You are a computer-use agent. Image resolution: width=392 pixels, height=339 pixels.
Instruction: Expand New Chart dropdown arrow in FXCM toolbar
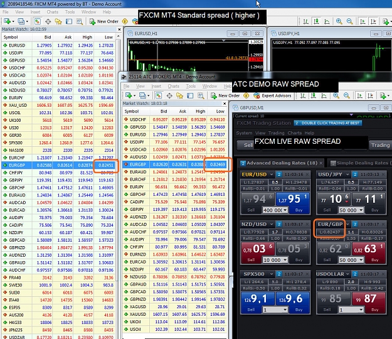(13, 21)
